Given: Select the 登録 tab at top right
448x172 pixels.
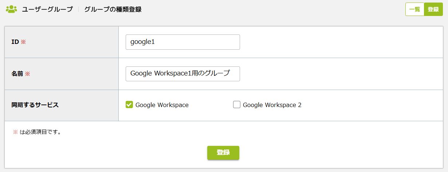Looking at the screenshot, I should pyautogui.click(x=433, y=9).
